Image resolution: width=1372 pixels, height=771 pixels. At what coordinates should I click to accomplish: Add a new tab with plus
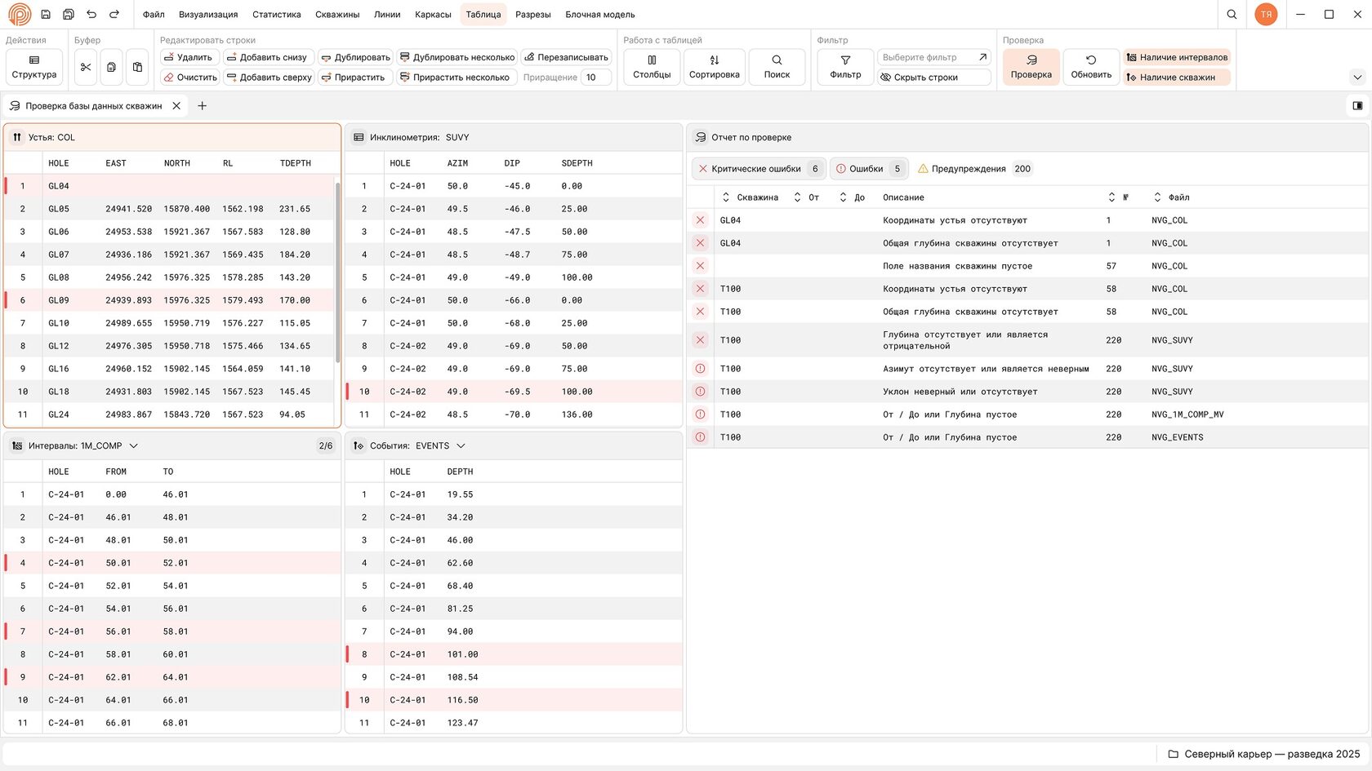point(202,105)
